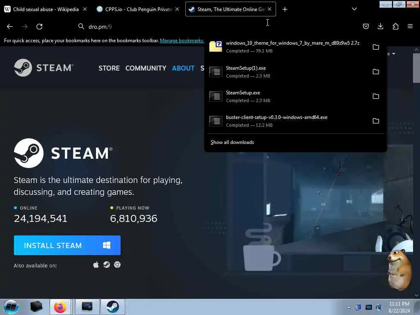The width and height of the screenshot is (420, 315).
Task: Click the SteamOS availability icon
Action: [107, 265]
